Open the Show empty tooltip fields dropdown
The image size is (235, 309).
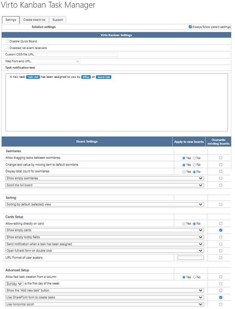(x=104, y=237)
